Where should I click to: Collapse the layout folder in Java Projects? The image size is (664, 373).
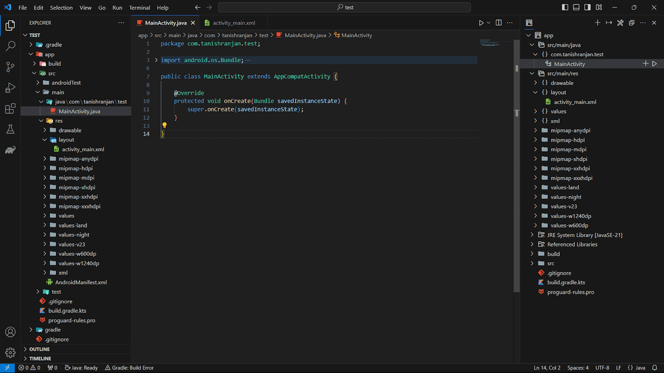535,92
